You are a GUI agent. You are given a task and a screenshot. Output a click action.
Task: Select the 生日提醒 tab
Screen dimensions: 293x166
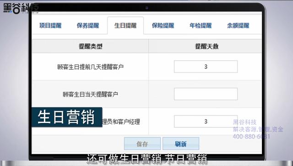pyautogui.click(x=125, y=26)
